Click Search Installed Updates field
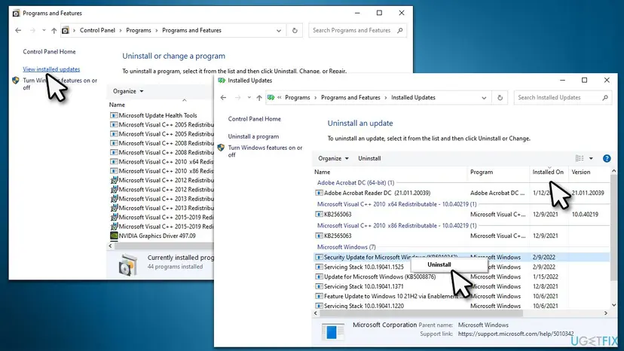Screen dimensions: 624x351 563,97
